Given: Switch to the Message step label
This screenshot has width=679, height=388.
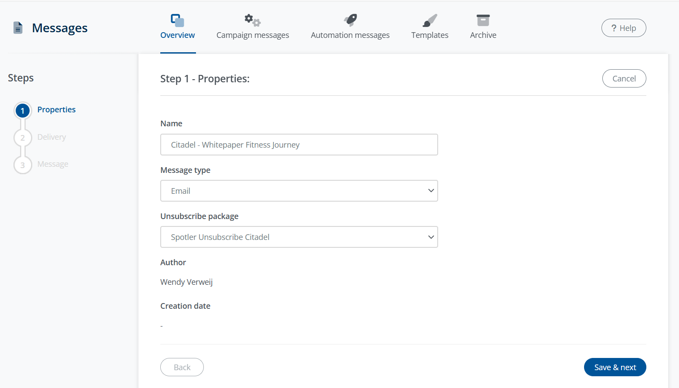Looking at the screenshot, I should [53, 164].
